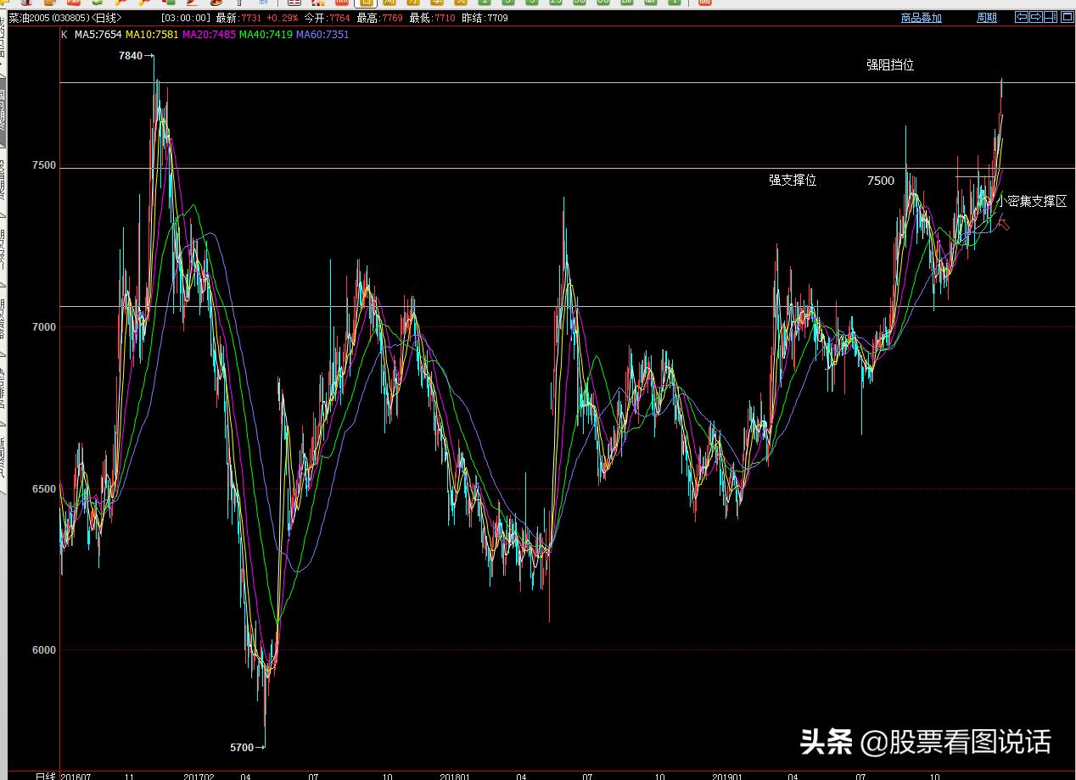Open the 周期 period link
1076x780 pixels.
click(987, 18)
